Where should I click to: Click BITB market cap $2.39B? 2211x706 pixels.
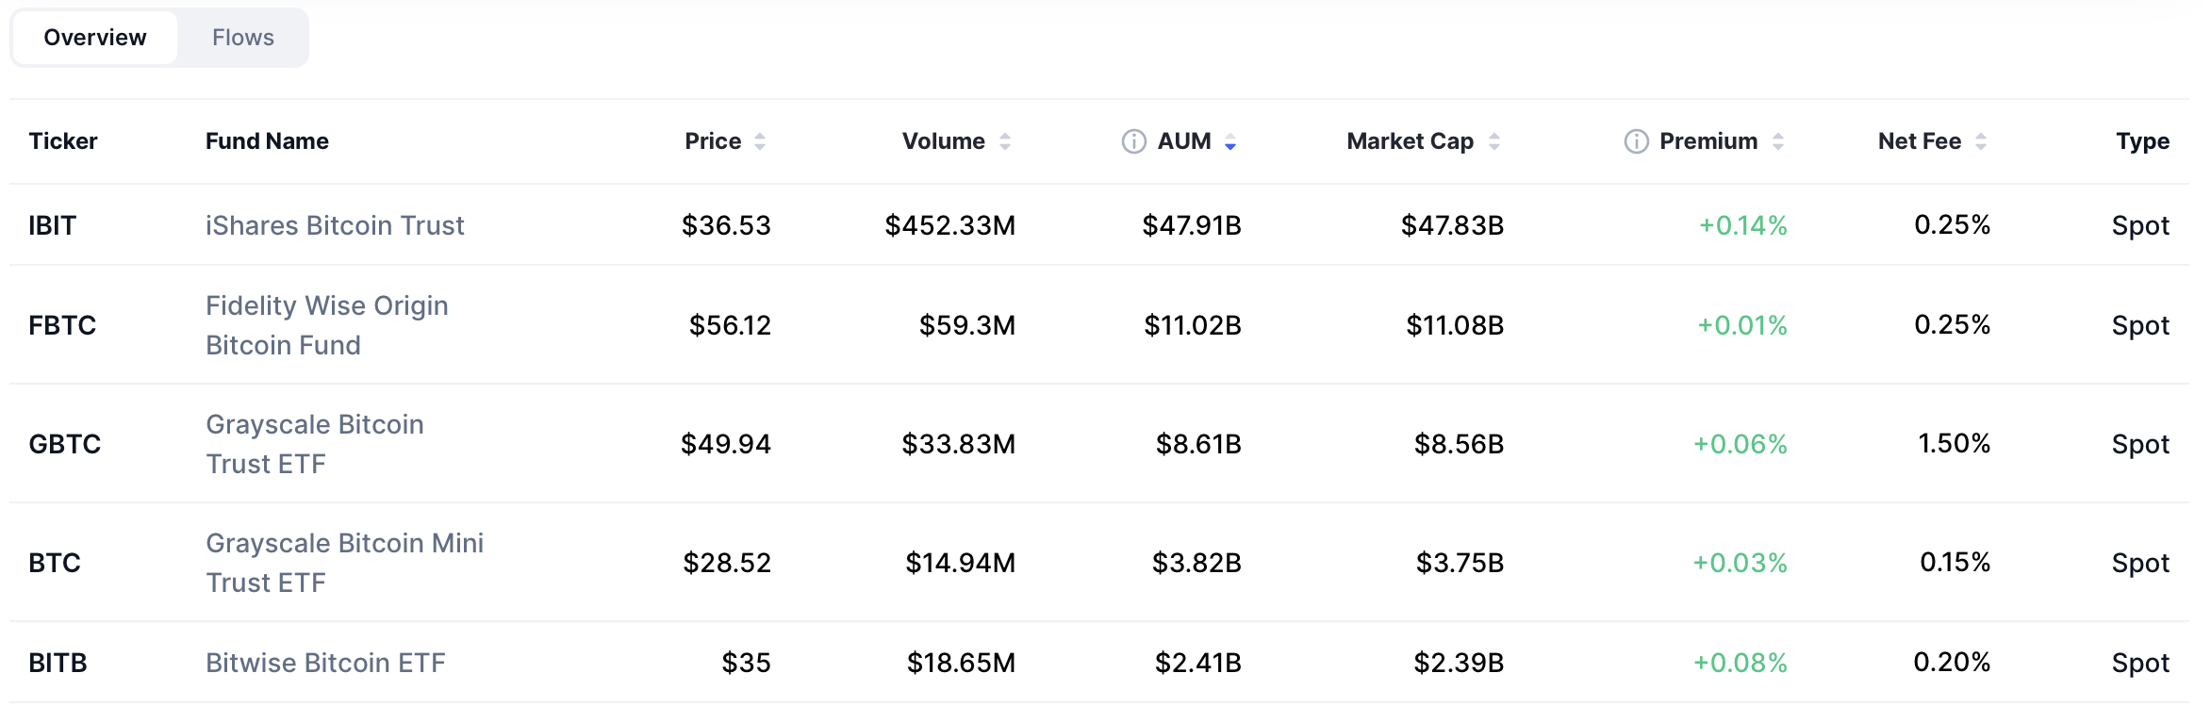[x=1459, y=663]
